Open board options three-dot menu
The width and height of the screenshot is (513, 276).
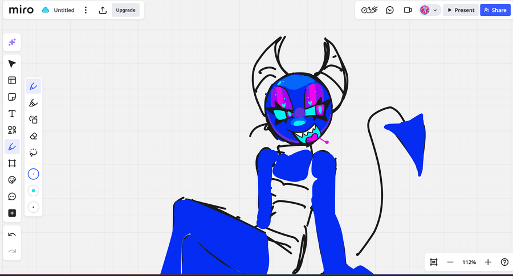coord(85,10)
